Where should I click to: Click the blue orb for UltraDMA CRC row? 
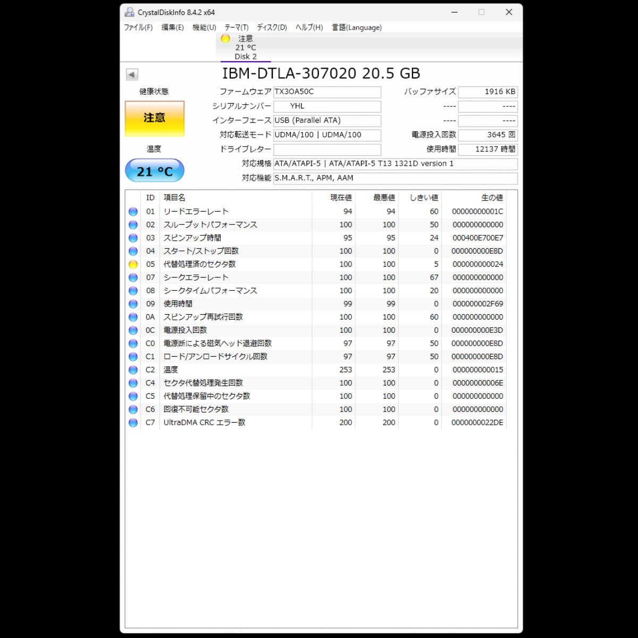pos(133,423)
